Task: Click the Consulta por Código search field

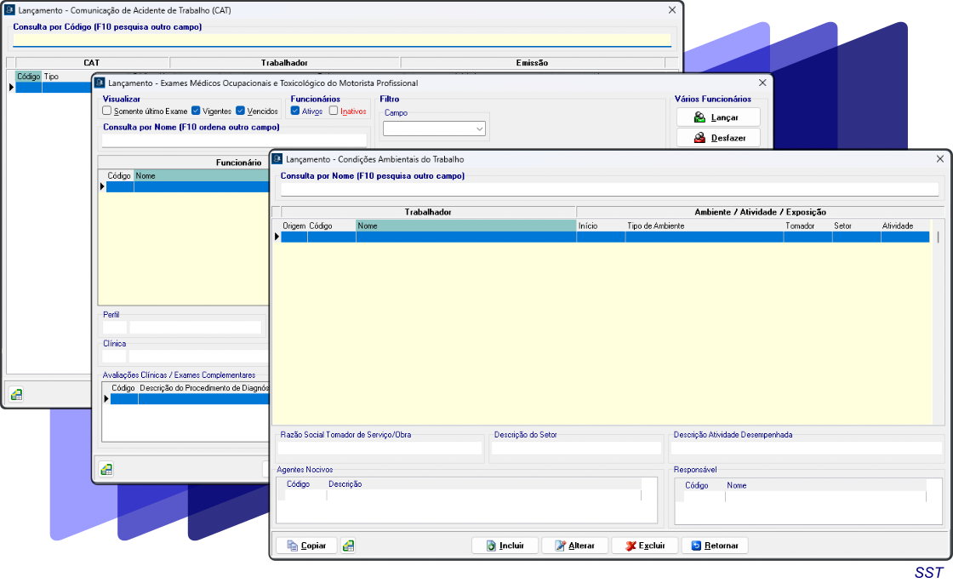Action: point(342,40)
